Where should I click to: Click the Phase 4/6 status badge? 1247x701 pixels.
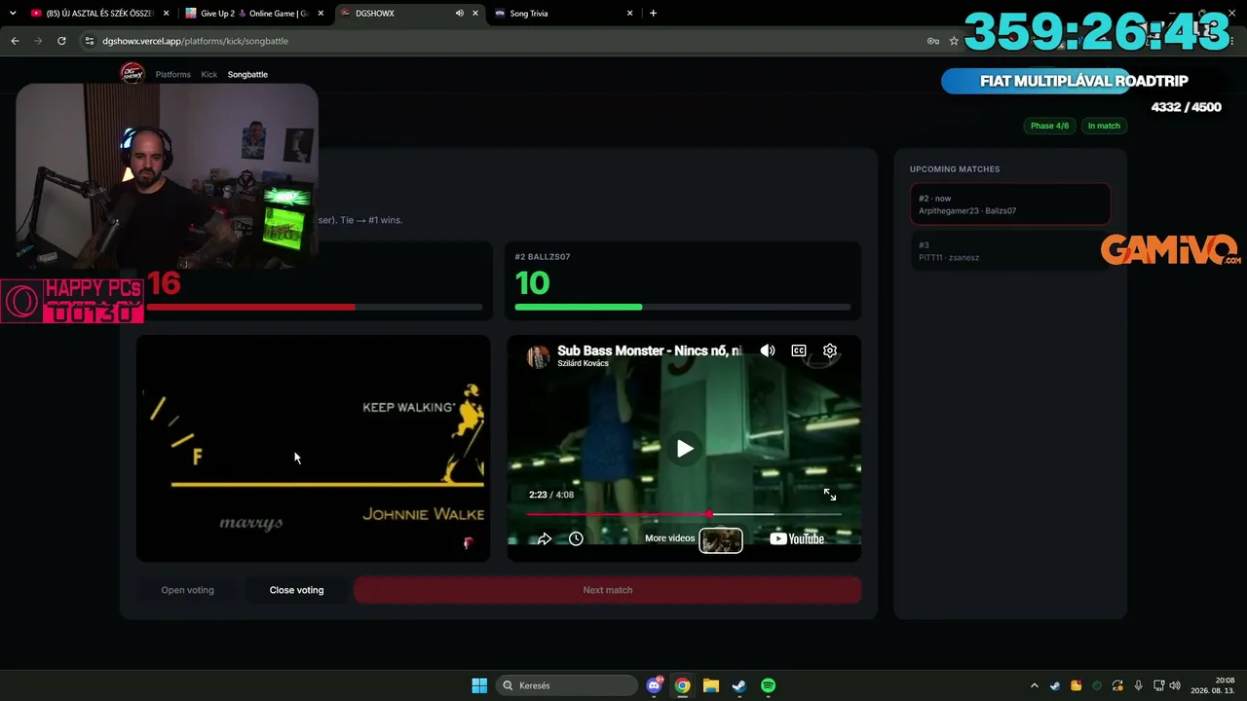coord(1049,126)
